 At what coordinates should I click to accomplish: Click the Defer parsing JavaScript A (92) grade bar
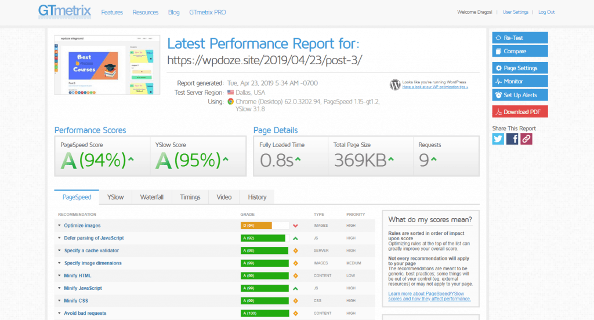(265, 238)
